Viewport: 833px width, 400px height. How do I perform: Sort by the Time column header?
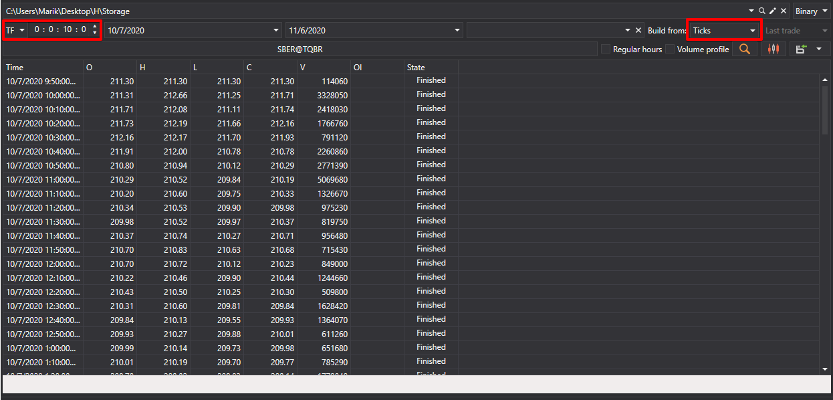point(43,67)
